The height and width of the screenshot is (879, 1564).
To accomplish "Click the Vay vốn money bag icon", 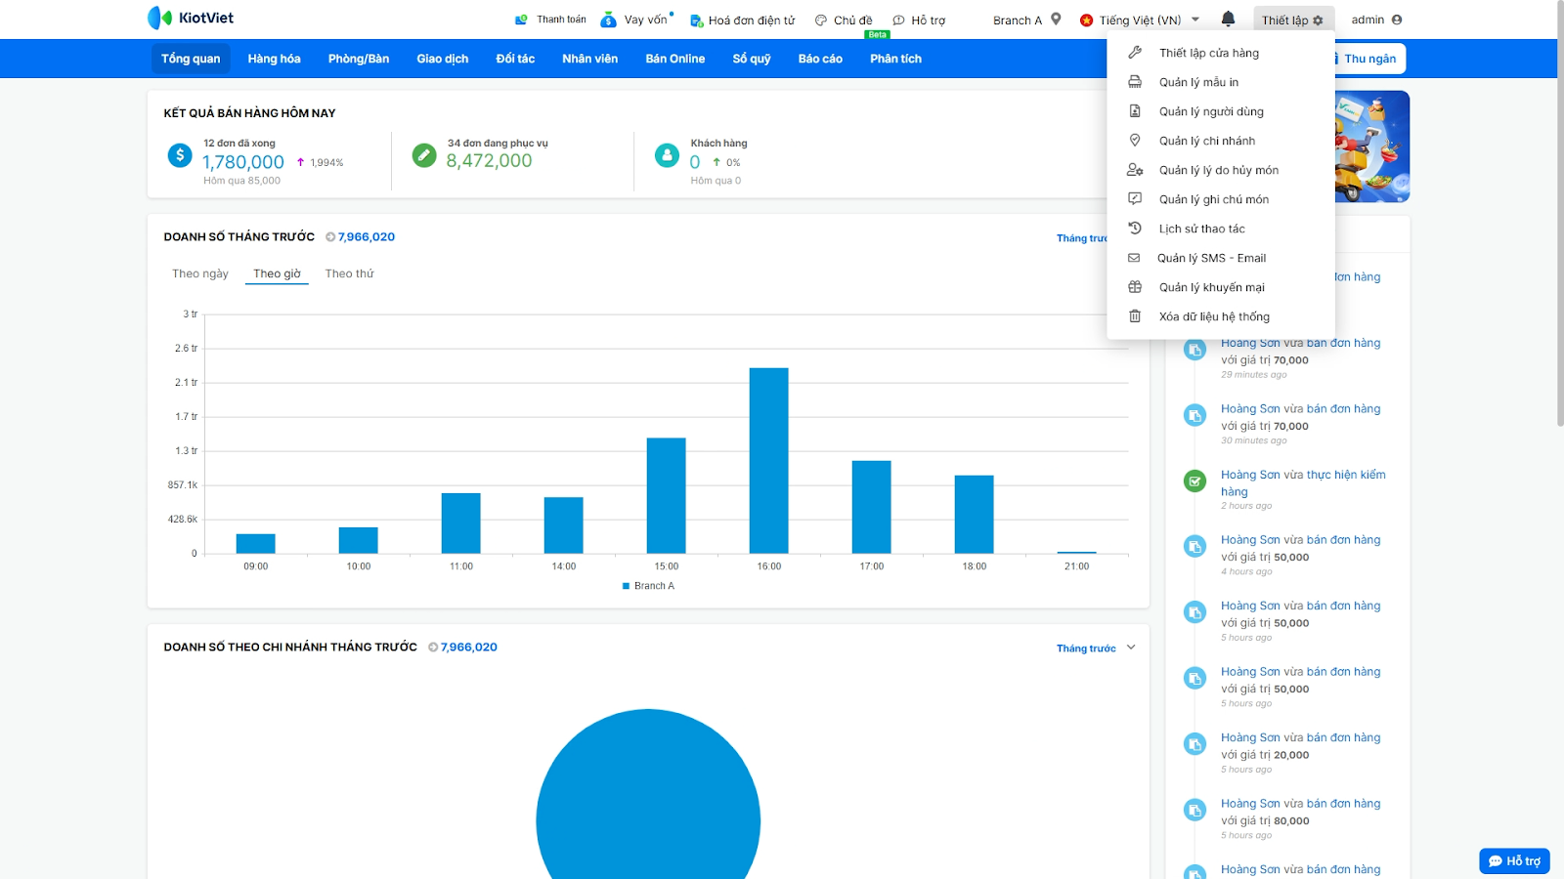I will (x=608, y=20).
